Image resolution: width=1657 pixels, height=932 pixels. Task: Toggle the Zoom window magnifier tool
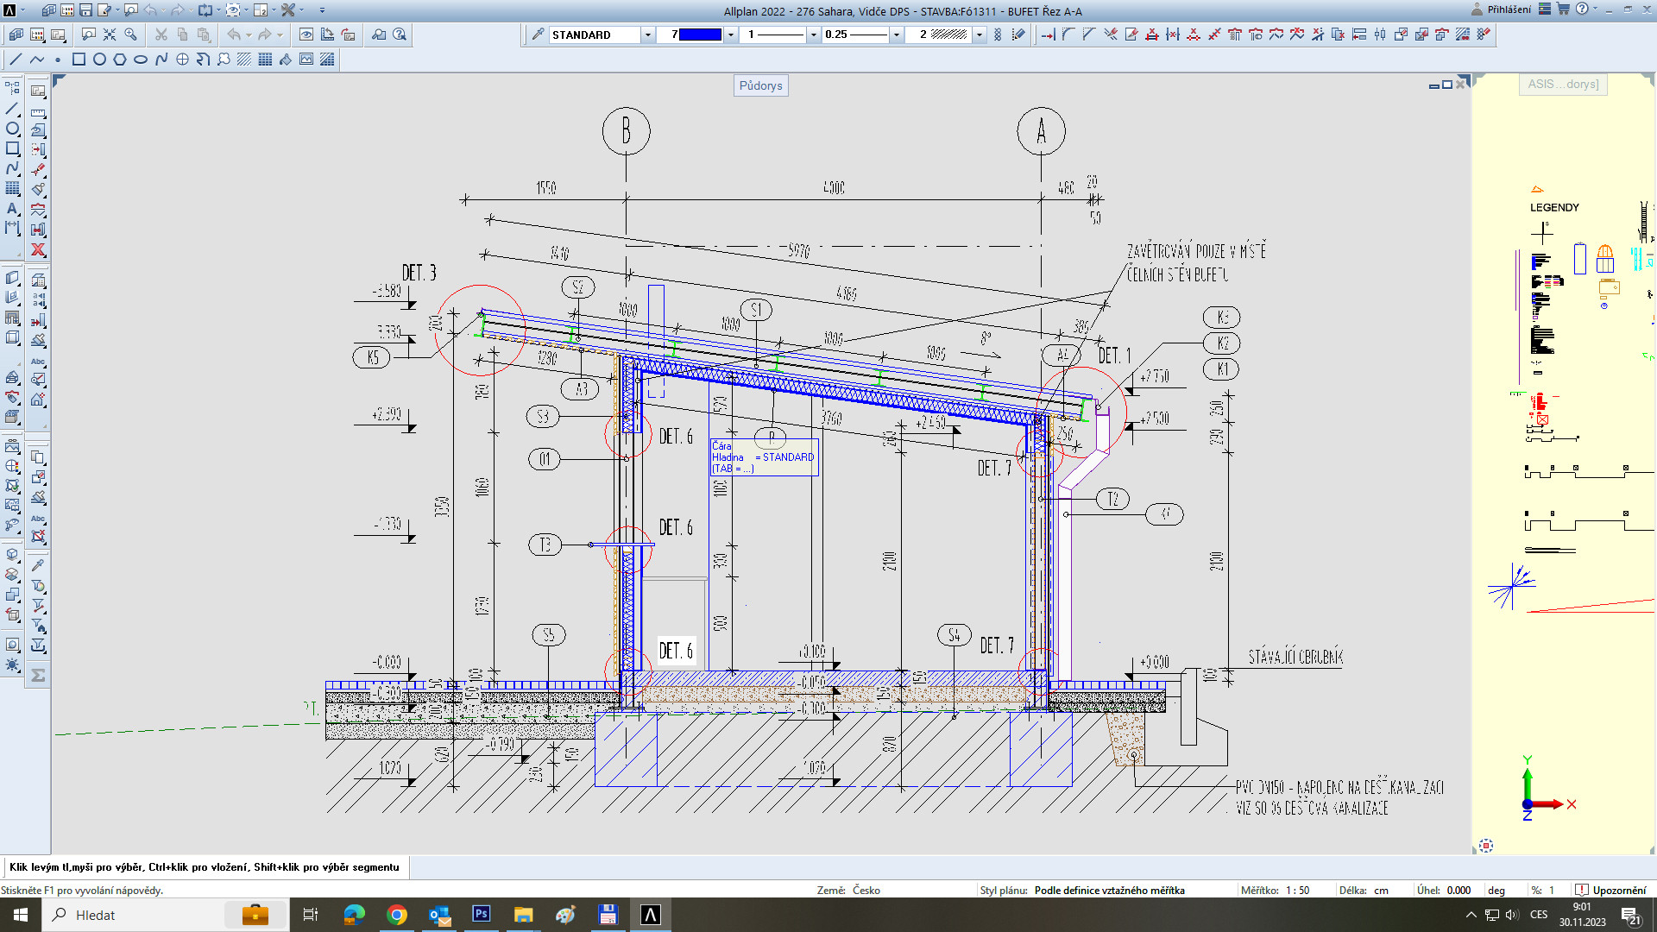pyautogui.click(x=131, y=35)
